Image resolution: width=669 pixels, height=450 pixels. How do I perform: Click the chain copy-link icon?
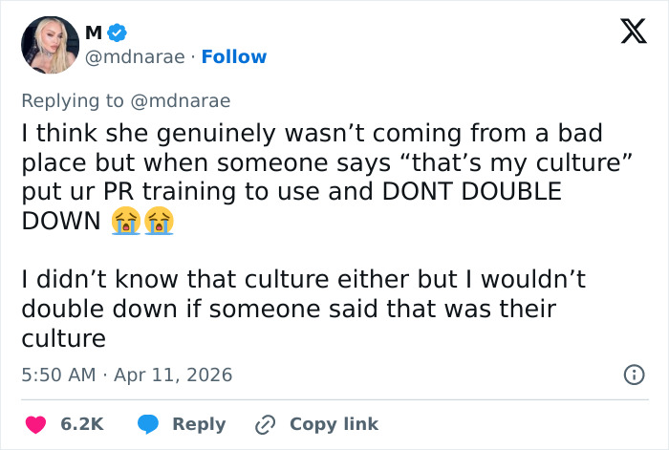coord(265,424)
